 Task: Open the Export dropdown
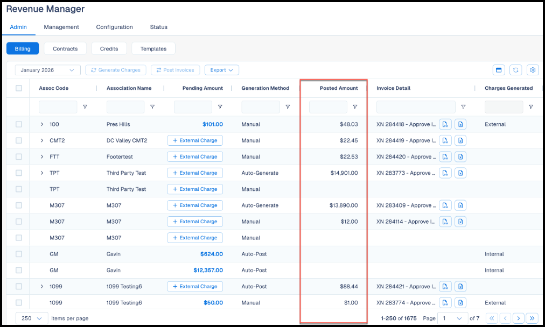221,70
